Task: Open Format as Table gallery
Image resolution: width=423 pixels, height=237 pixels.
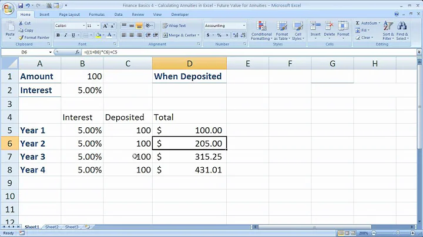Action: (282, 31)
